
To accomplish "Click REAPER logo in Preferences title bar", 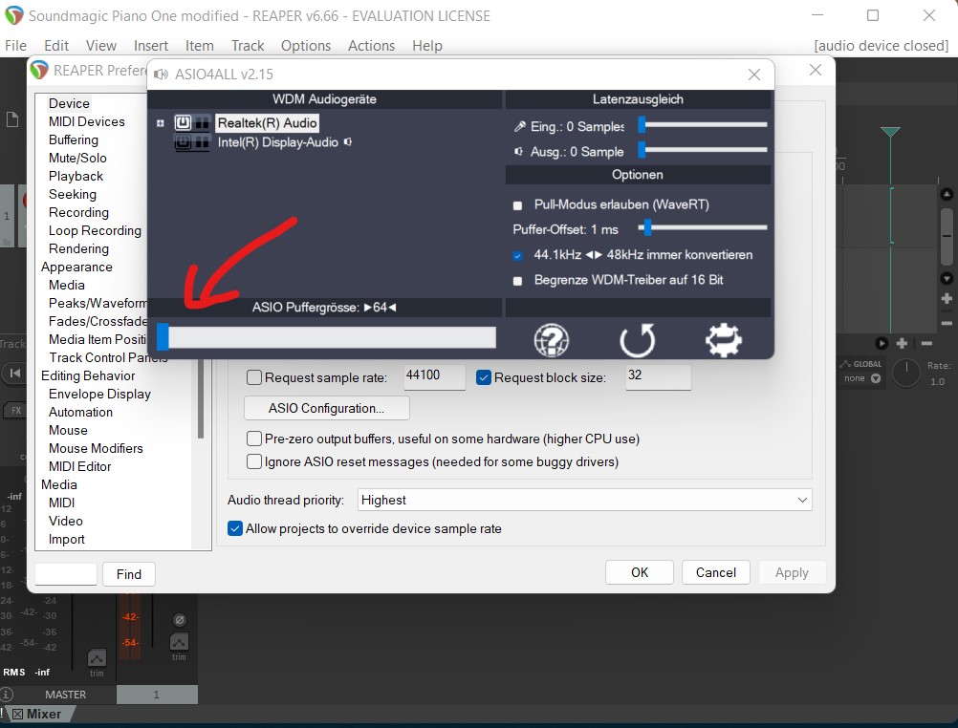I will (39, 70).
